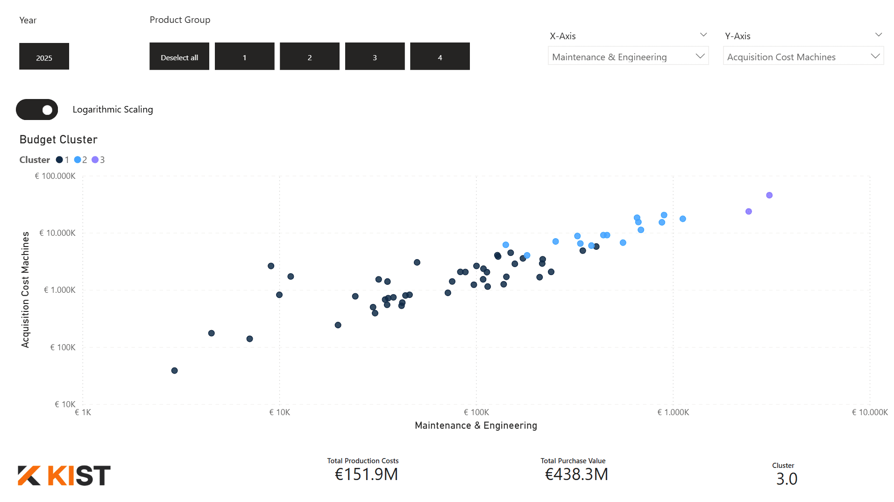Viewport: 894px width, 502px height.
Task: Toggle the Logarithmic Scaling switch
Action: [37, 109]
